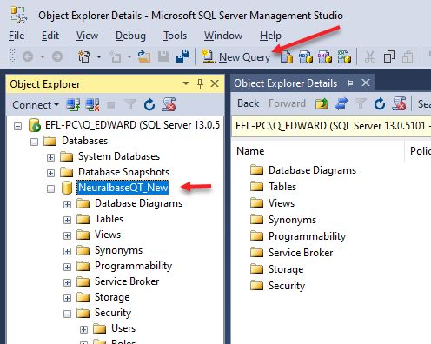Click the Filter funnel in Details toolbar
431x344 pixels.
click(x=361, y=103)
